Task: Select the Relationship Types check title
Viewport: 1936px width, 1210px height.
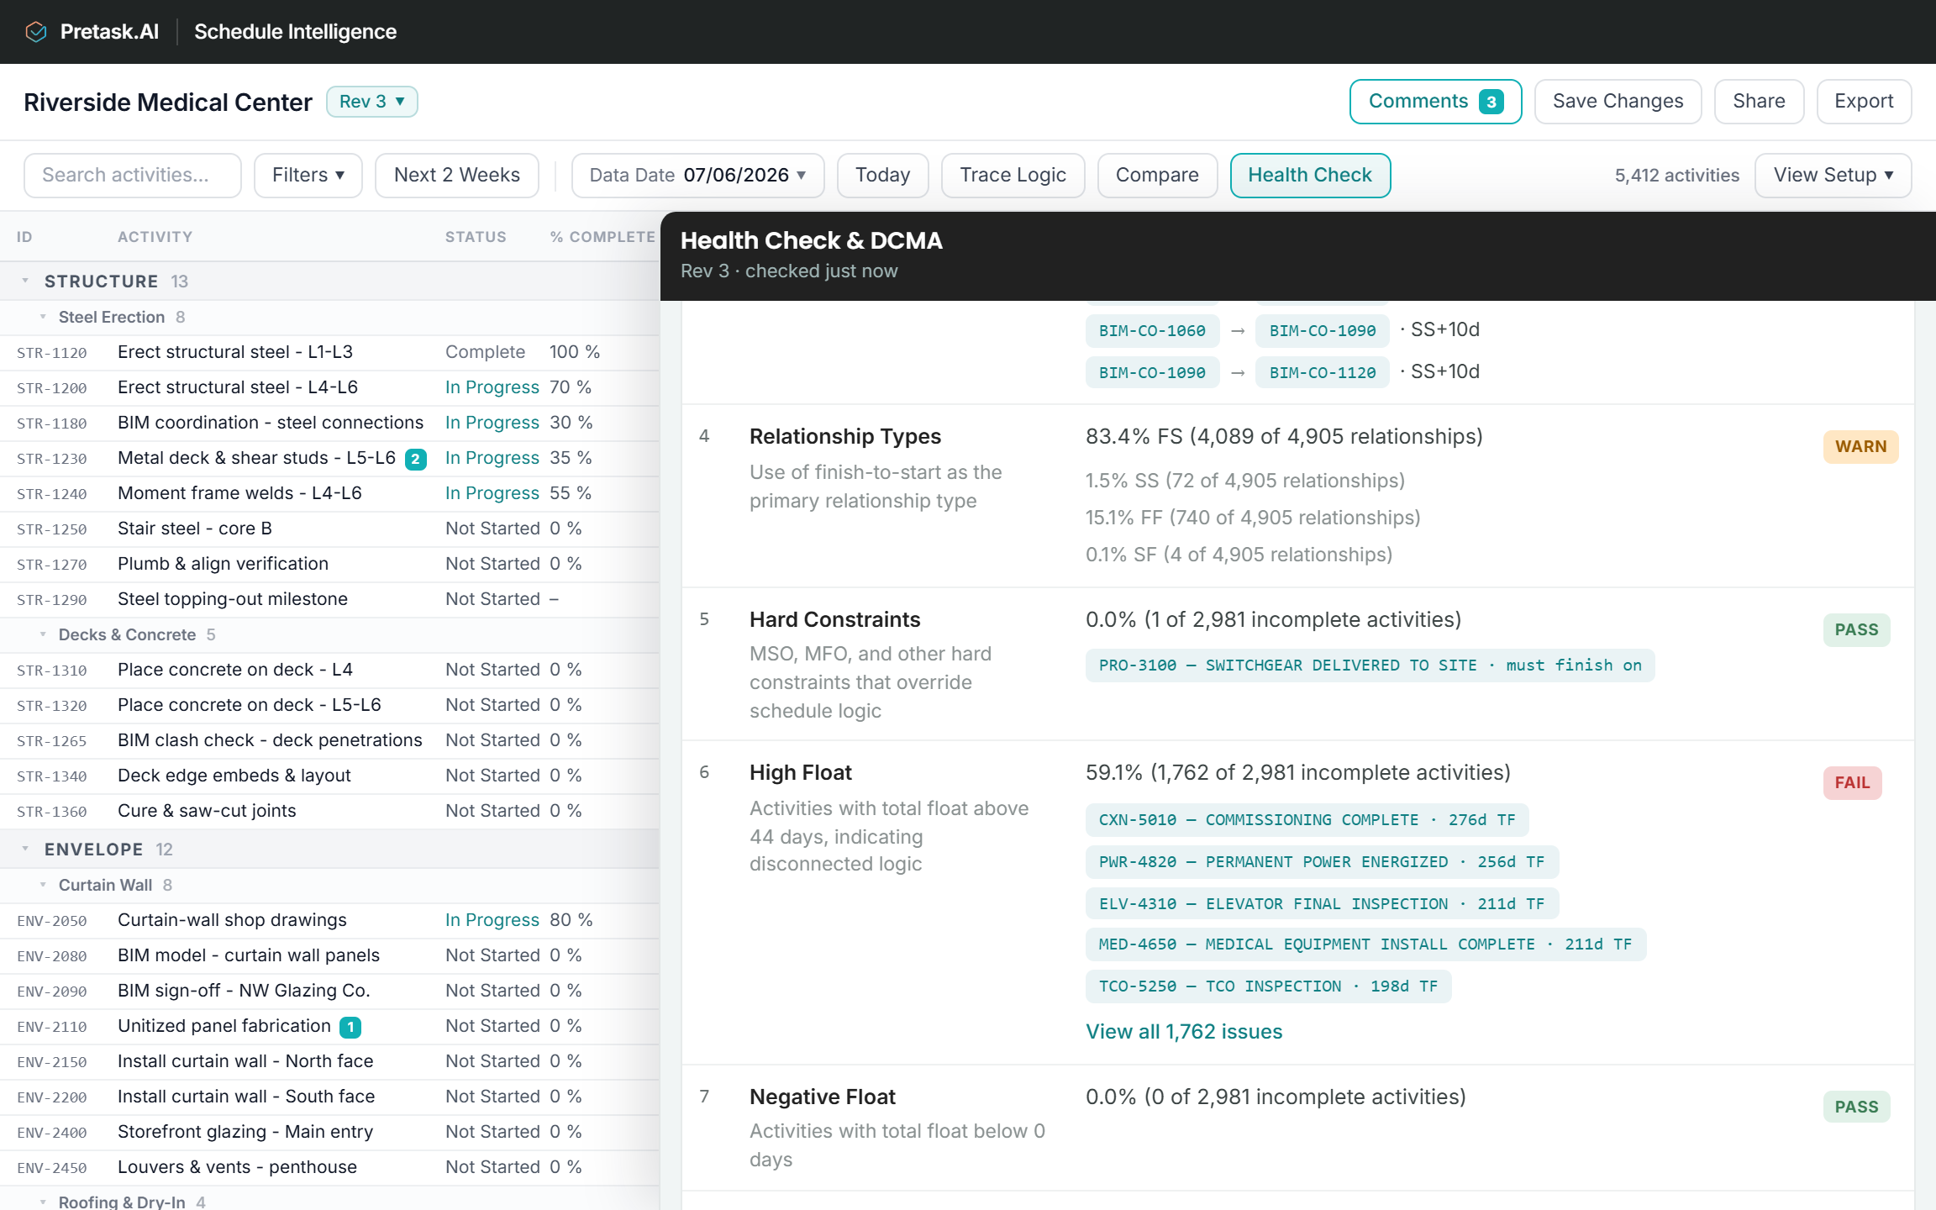Action: point(844,437)
